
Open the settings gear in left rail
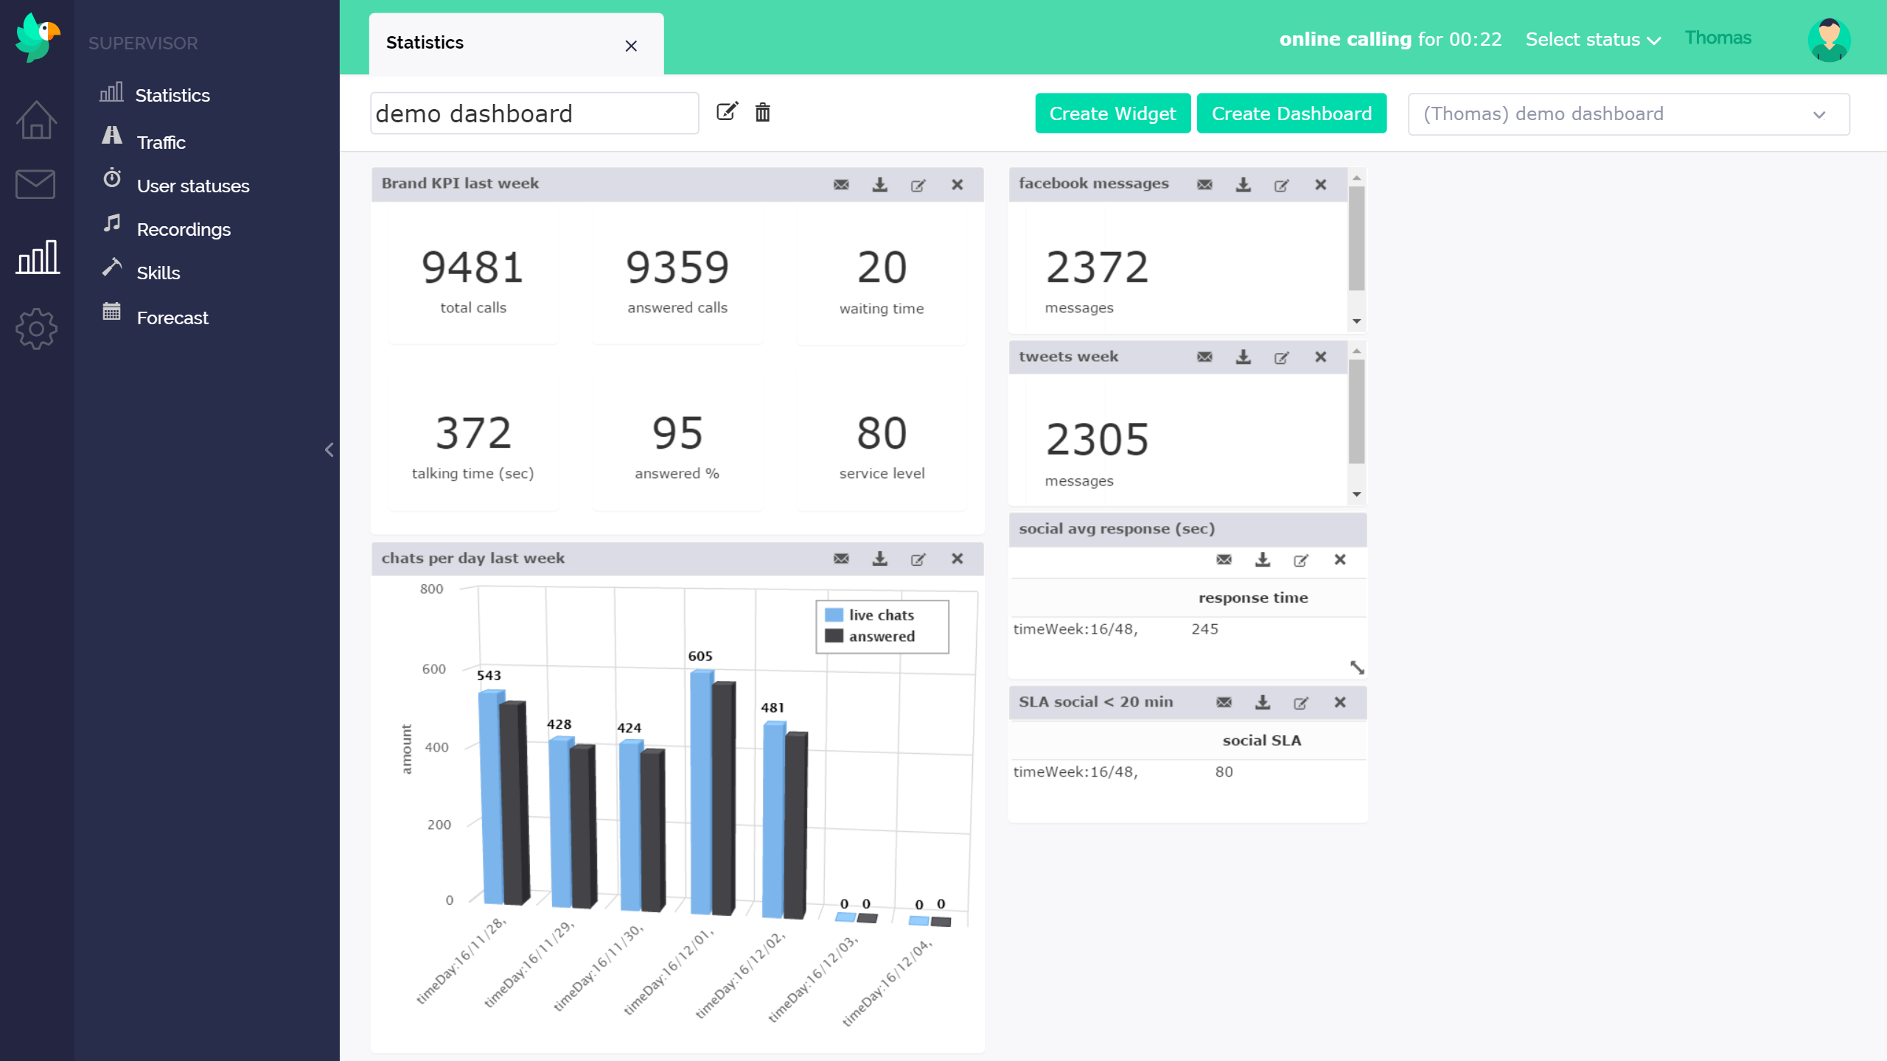36,329
